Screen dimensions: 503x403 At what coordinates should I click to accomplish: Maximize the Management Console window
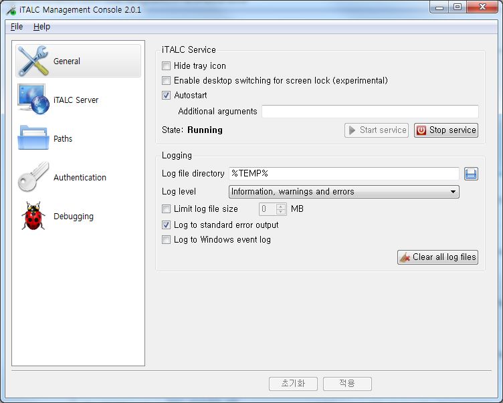[458, 7]
